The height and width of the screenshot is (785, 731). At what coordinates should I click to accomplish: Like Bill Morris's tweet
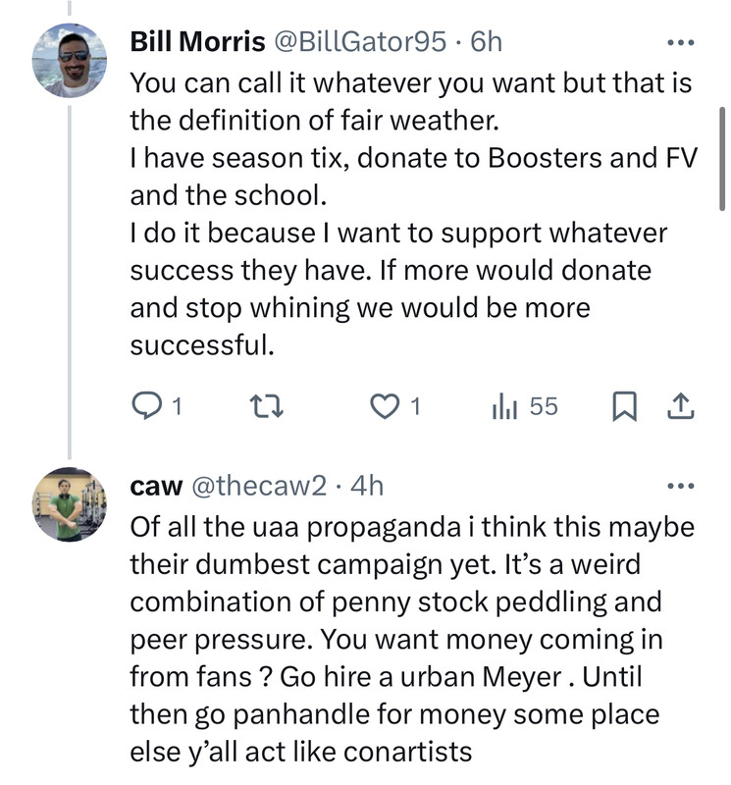383,406
